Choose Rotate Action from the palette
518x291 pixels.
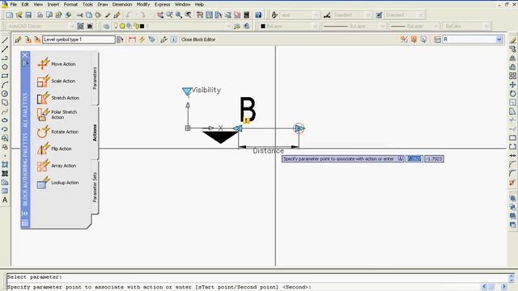click(x=57, y=132)
